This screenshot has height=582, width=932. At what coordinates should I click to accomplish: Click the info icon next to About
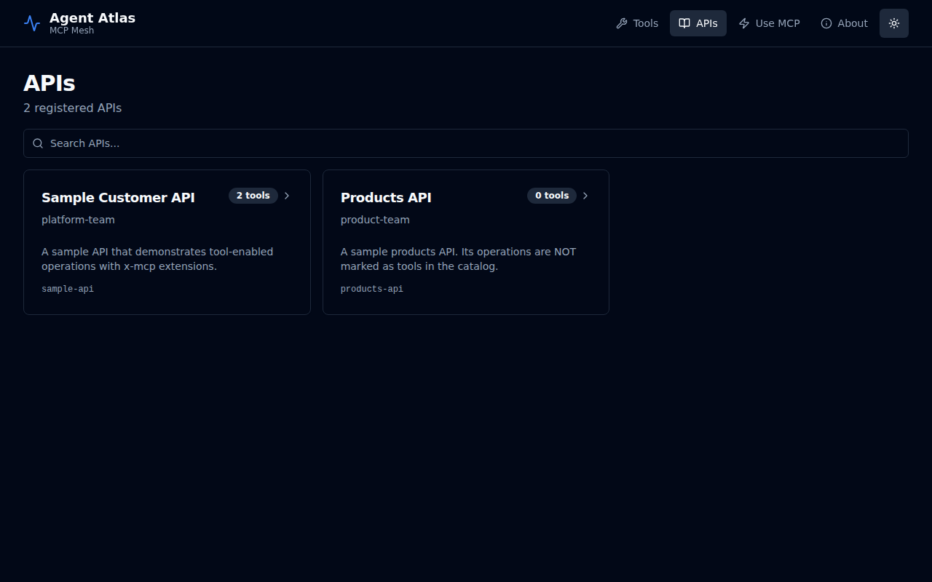pyautogui.click(x=826, y=23)
